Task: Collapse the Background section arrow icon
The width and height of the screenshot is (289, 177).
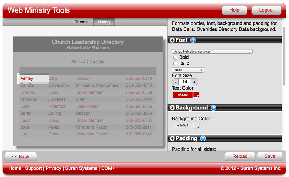Action: (x=172, y=108)
